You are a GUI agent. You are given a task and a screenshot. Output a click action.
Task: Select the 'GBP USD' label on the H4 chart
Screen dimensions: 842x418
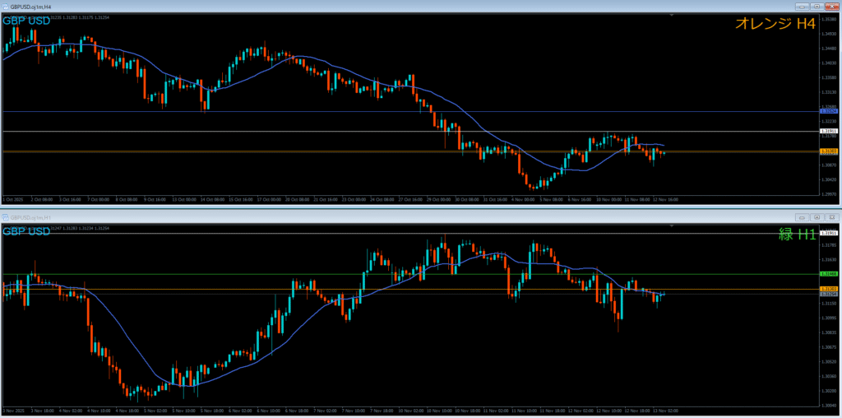point(26,21)
